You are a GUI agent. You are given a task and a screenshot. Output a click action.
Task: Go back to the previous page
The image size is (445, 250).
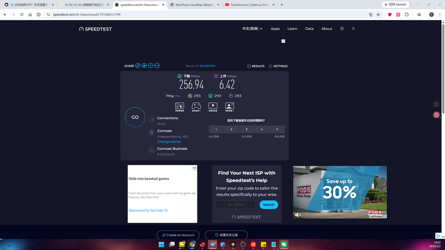click(x=5, y=14)
